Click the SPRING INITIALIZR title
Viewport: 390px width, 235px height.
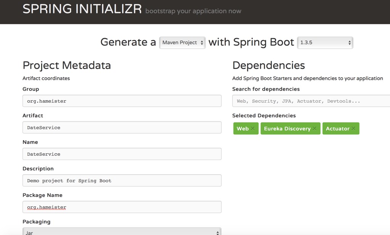click(x=82, y=9)
